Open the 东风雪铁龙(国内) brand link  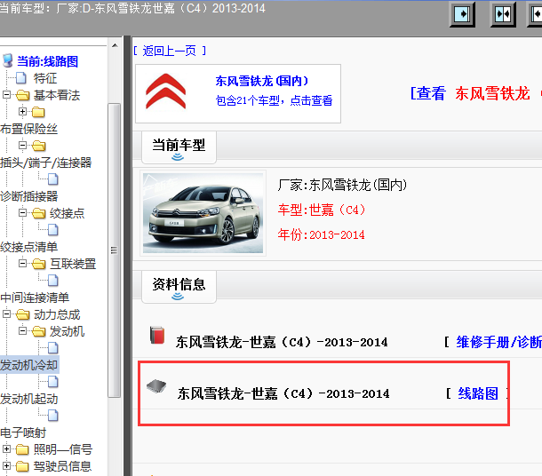coord(261,81)
